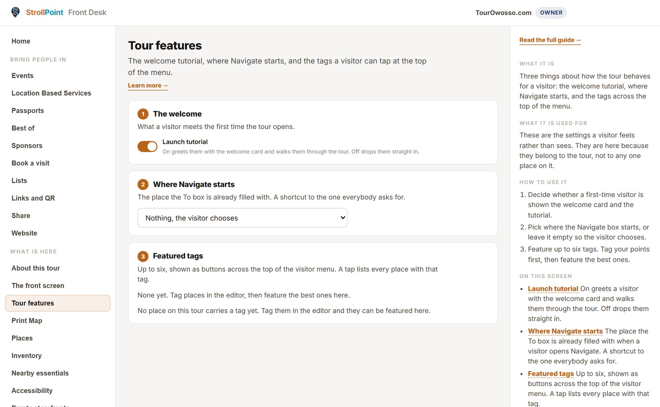Select Passports in the sidebar
The image size is (660, 407).
(x=28, y=111)
